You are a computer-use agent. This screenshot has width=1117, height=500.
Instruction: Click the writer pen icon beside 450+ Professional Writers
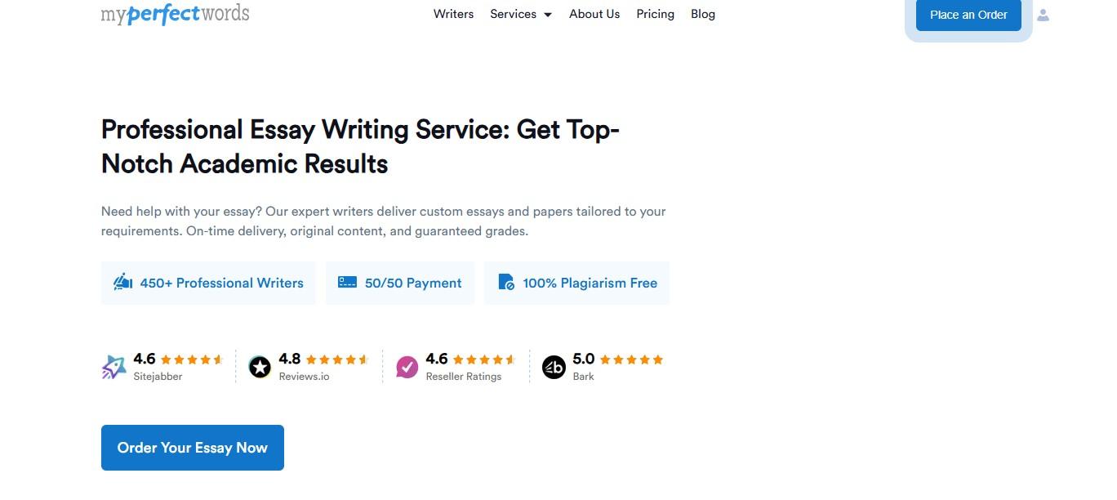(123, 283)
